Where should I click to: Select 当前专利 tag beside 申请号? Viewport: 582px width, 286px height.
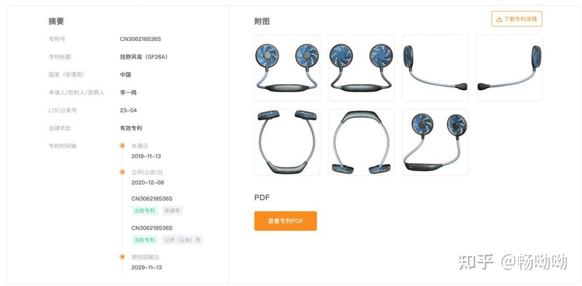click(x=145, y=211)
